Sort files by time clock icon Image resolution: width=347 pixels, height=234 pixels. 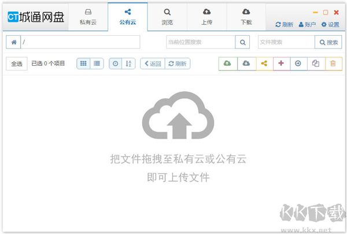click(116, 64)
